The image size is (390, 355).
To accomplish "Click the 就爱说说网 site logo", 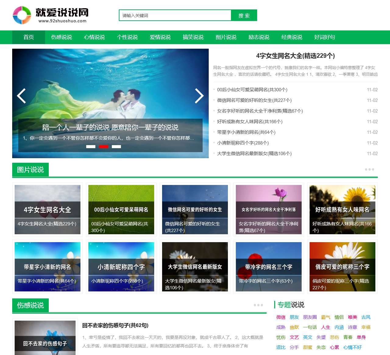I will pyautogui.click(x=51, y=15).
